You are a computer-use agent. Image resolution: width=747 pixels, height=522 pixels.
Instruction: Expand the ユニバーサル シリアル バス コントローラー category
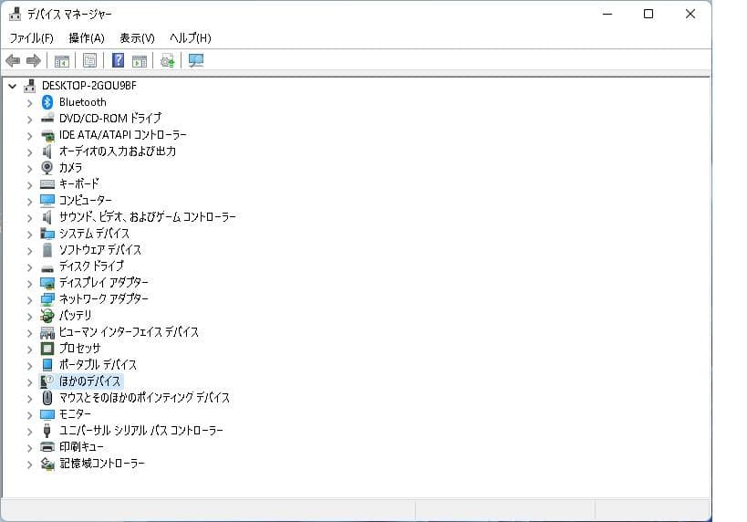29,432
